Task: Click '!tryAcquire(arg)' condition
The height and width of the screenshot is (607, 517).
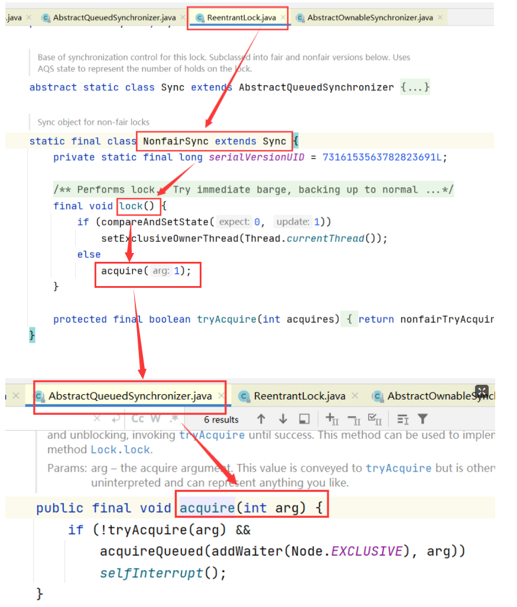Action: pyautogui.click(x=163, y=530)
